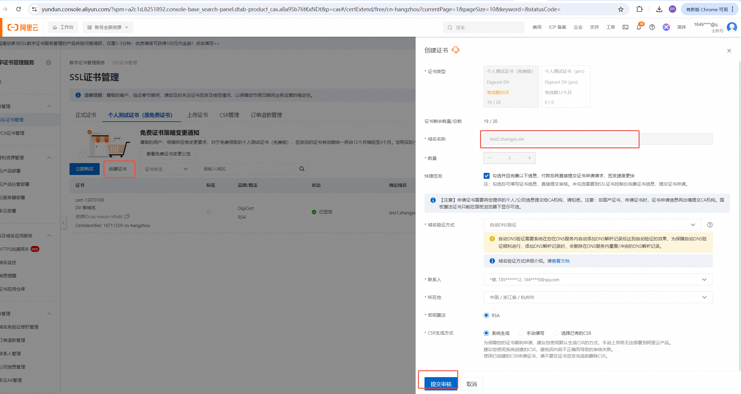
Task: Click 工作台 button in header
Action: tap(63, 27)
